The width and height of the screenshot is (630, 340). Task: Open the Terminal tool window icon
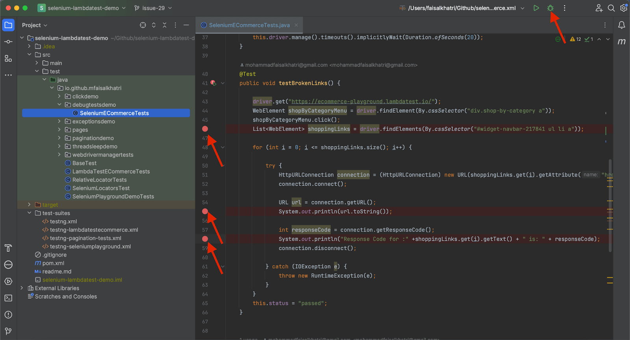pos(8,298)
